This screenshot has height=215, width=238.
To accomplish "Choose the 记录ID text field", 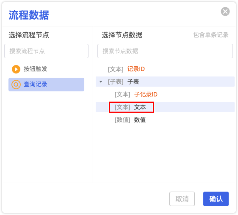I will [x=136, y=69].
